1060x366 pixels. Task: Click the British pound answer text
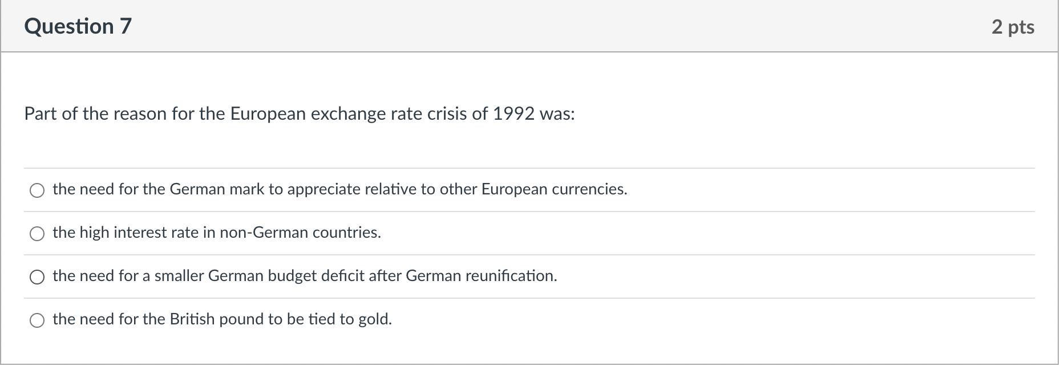click(221, 319)
